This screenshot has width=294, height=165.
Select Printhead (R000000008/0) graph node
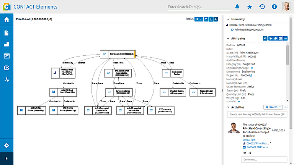coord(118,54)
